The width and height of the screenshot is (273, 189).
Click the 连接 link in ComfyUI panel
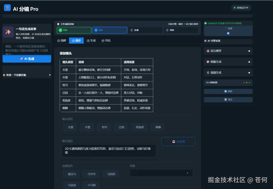(230, 28)
